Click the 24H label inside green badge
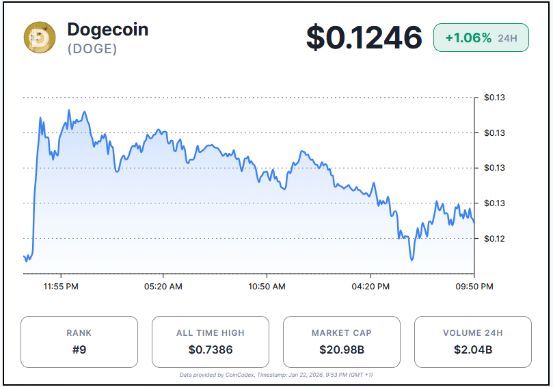Image resolution: width=553 pixels, height=387 pixels. (x=507, y=38)
